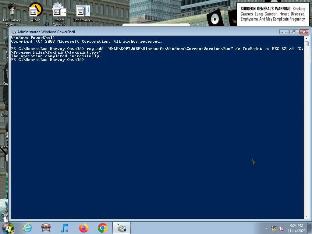Click the PowerShell vertical scrollbar thumb
This screenshot has width=312, height=234.
307,44
